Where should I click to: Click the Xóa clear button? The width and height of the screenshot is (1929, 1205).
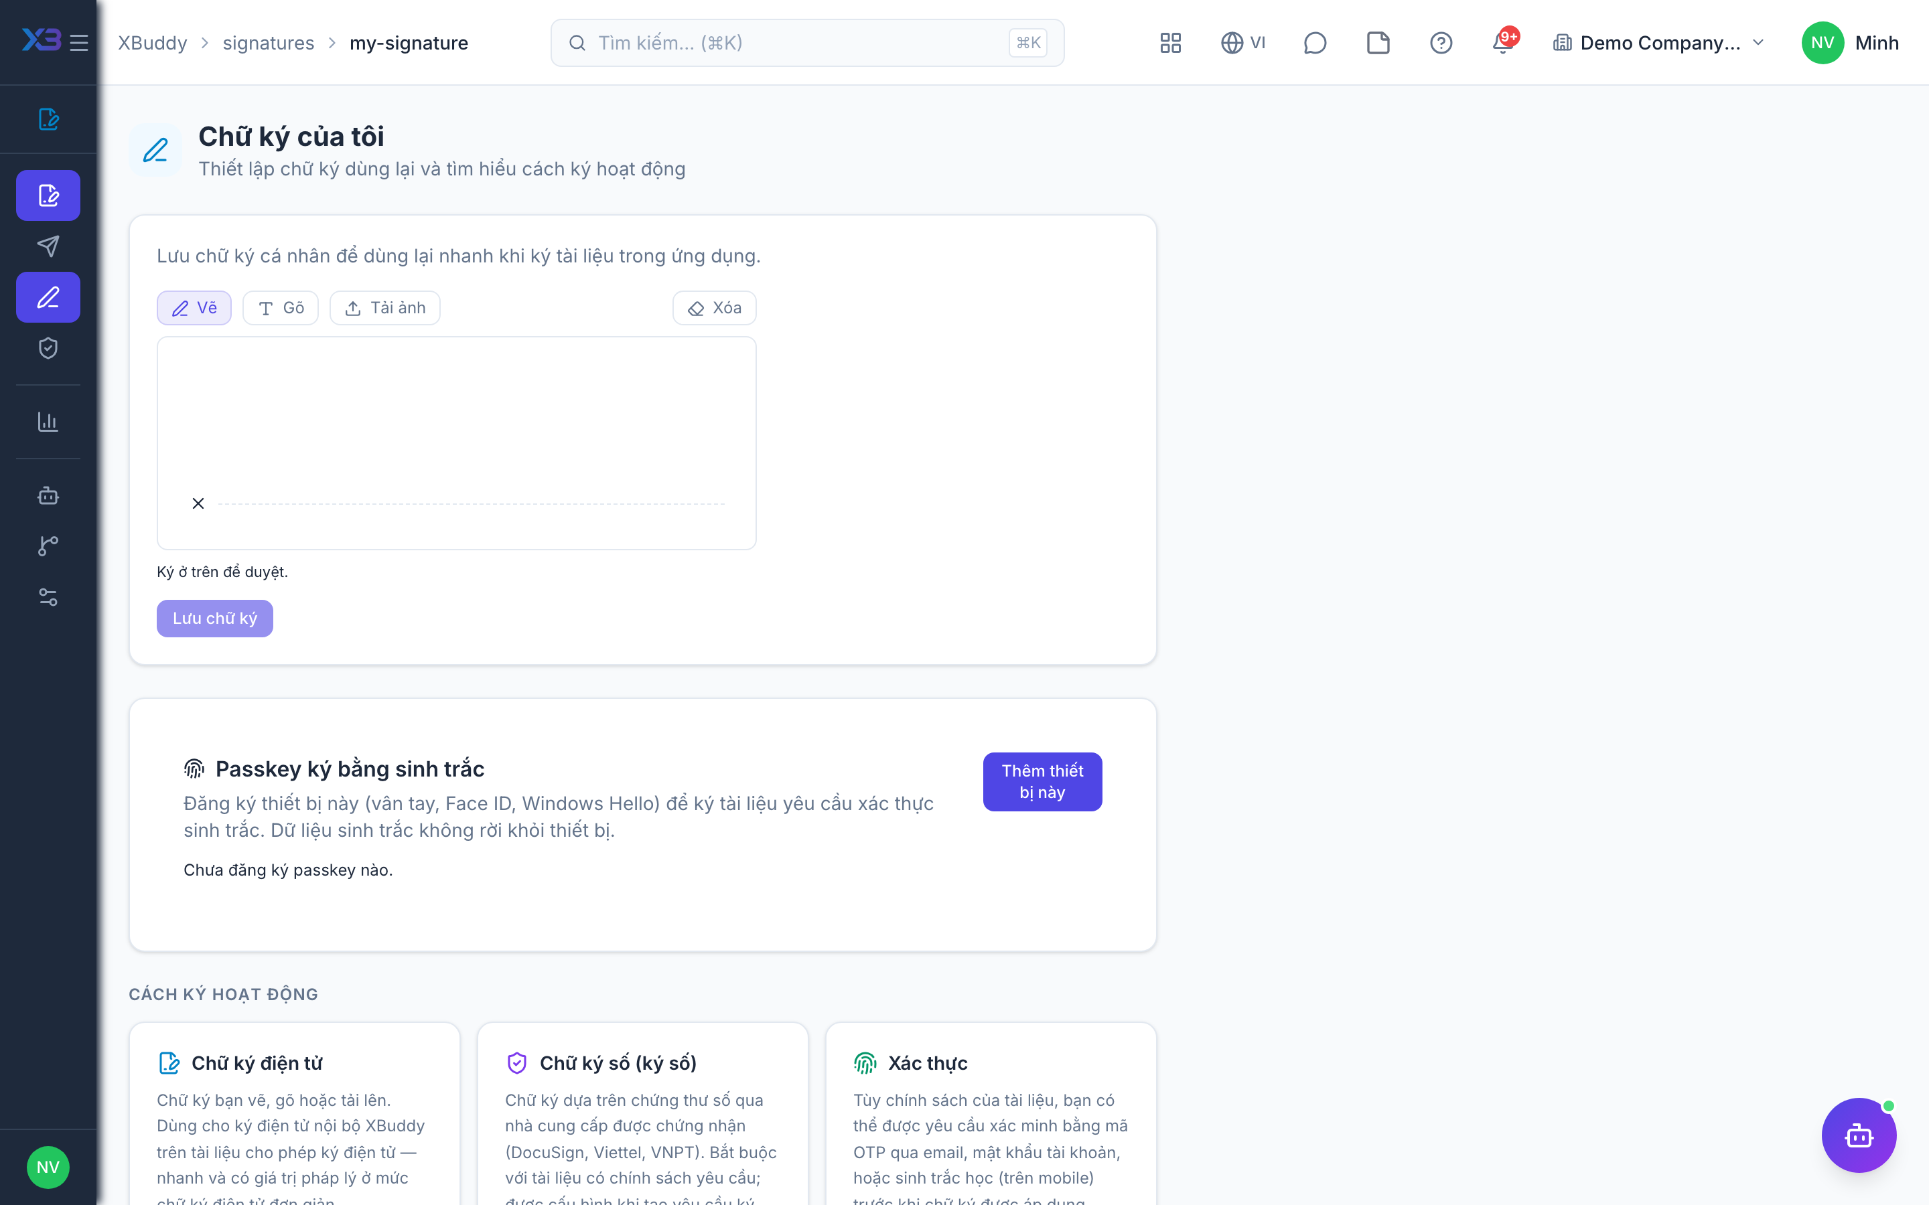coord(714,308)
